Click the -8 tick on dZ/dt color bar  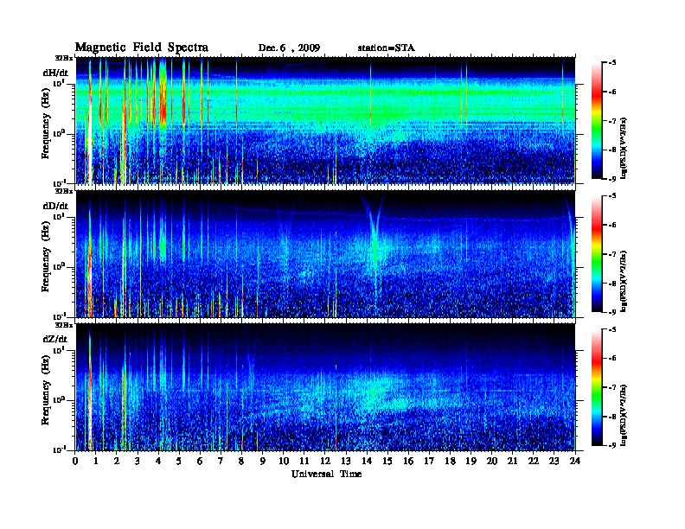pyautogui.click(x=613, y=417)
